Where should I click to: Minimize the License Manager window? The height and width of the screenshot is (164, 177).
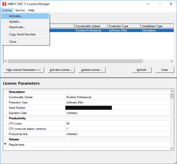tap(148, 4)
